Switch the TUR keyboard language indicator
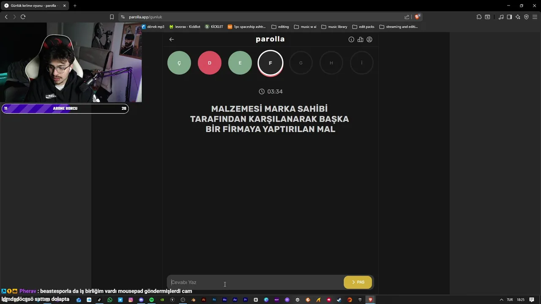541x304 pixels. point(510,300)
